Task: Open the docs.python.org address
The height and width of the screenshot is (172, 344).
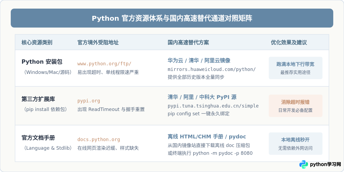Action: click(x=99, y=140)
